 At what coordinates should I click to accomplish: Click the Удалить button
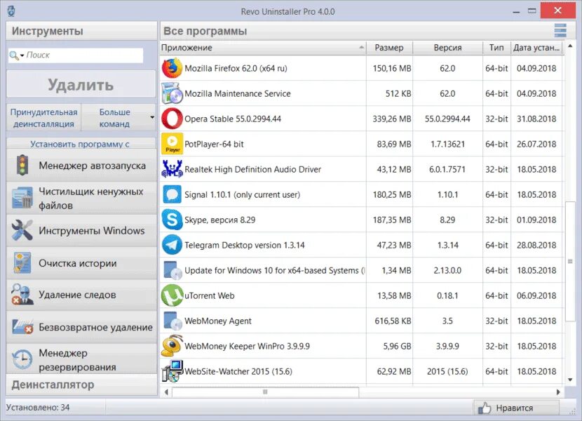[x=81, y=85]
